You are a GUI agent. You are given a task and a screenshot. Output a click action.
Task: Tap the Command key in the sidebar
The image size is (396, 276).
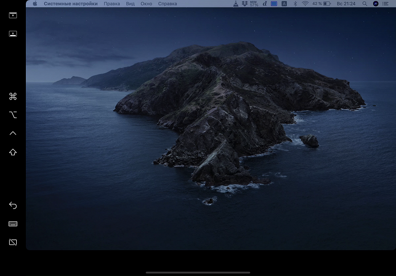point(13,96)
